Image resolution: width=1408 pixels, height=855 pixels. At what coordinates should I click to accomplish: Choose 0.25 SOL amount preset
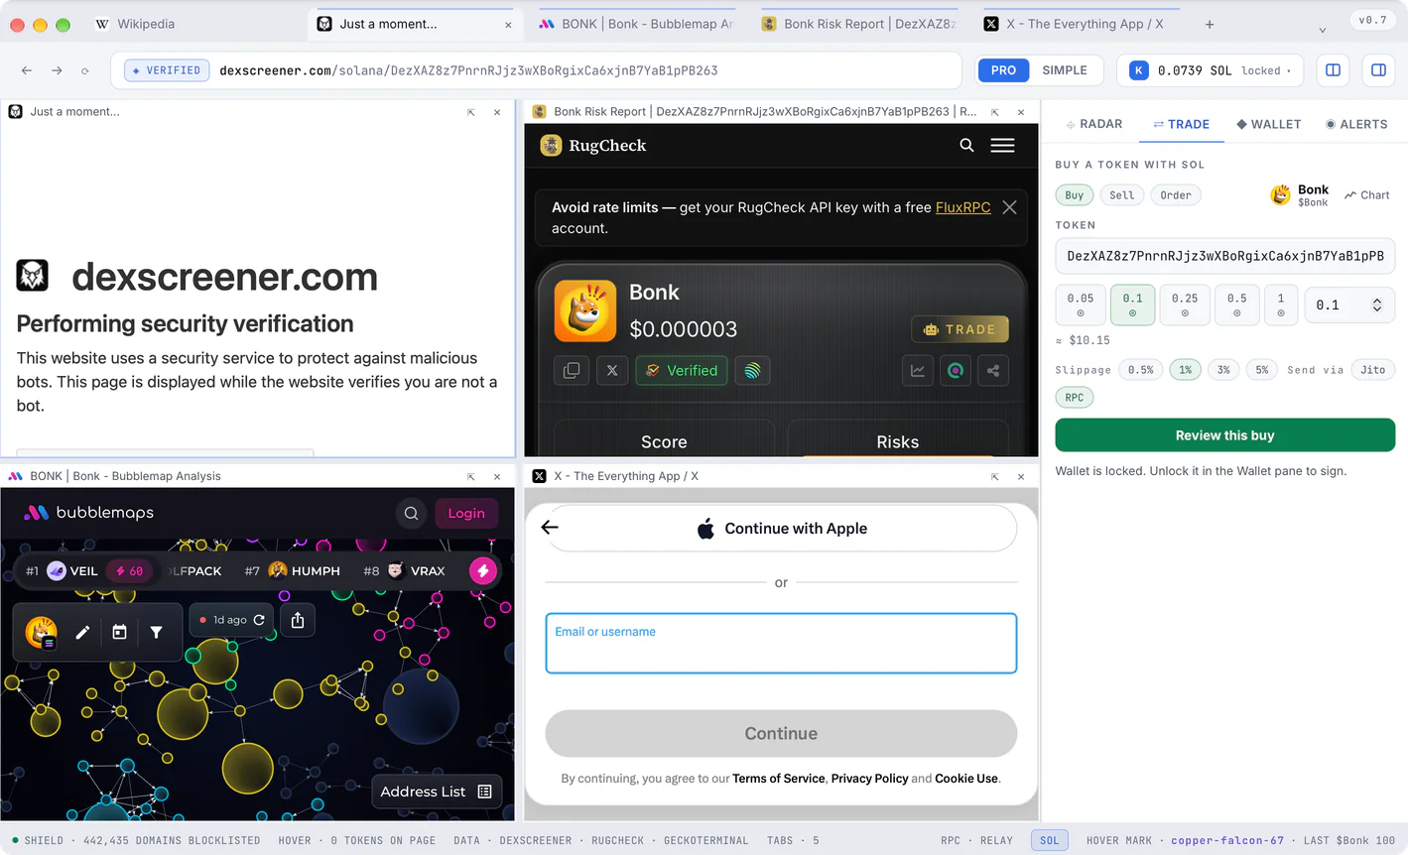click(x=1185, y=305)
